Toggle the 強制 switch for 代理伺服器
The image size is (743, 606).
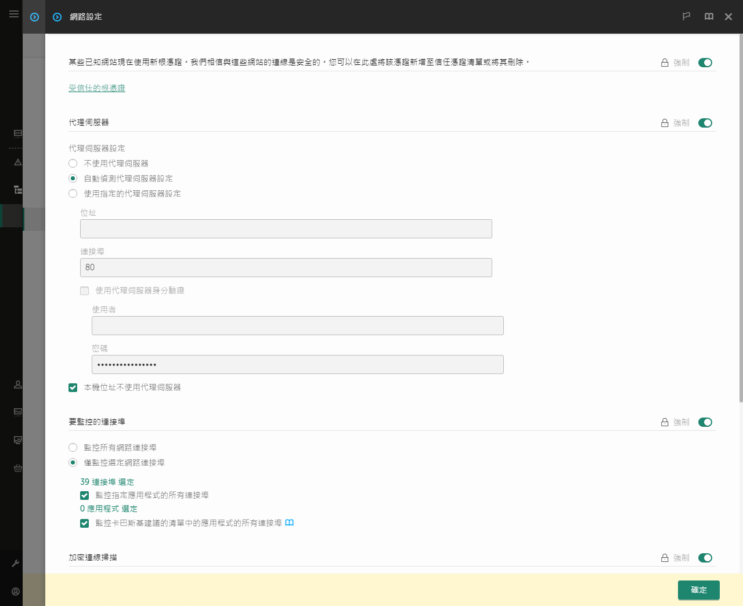point(705,123)
